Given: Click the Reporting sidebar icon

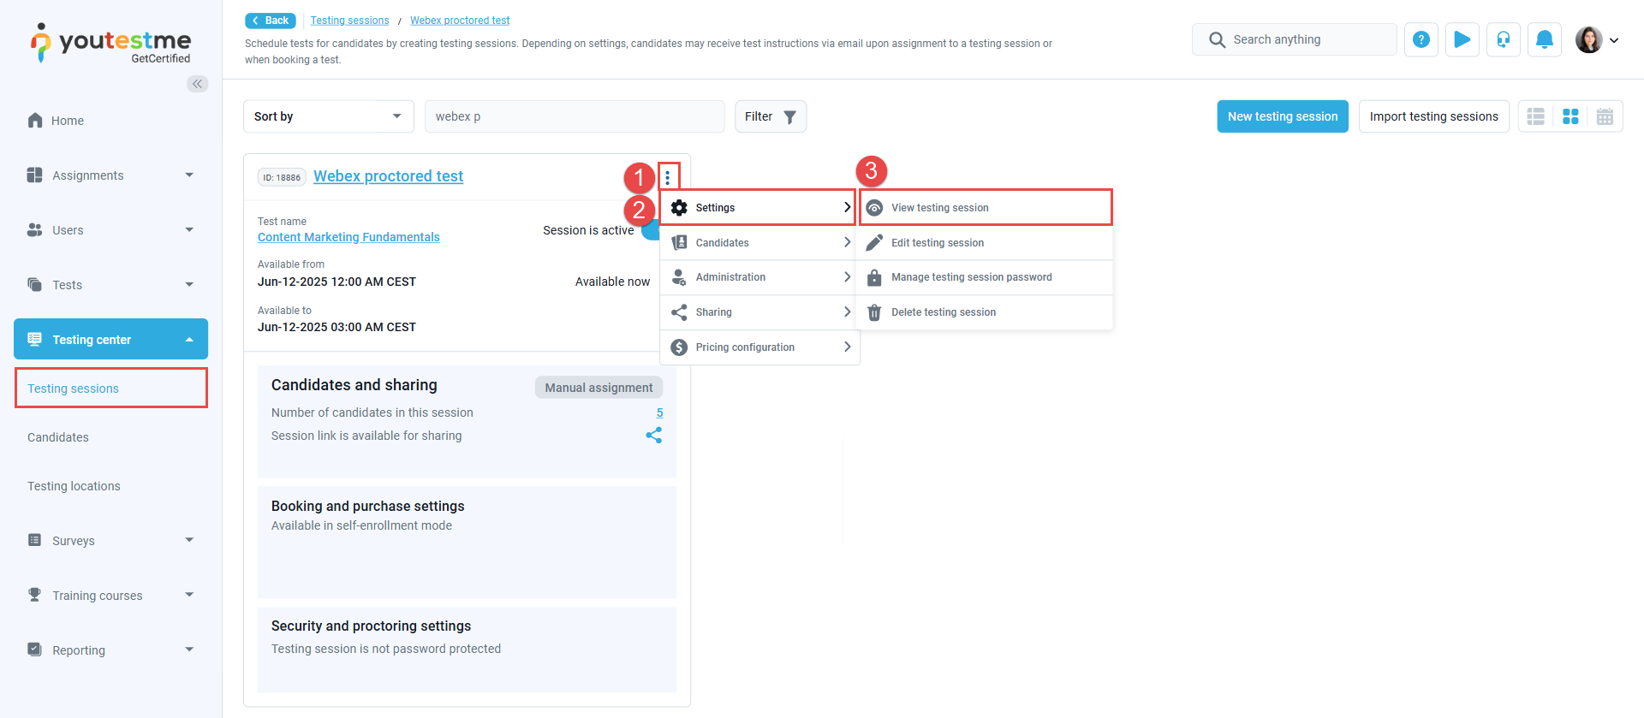Looking at the screenshot, I should [x=34, y=650].
